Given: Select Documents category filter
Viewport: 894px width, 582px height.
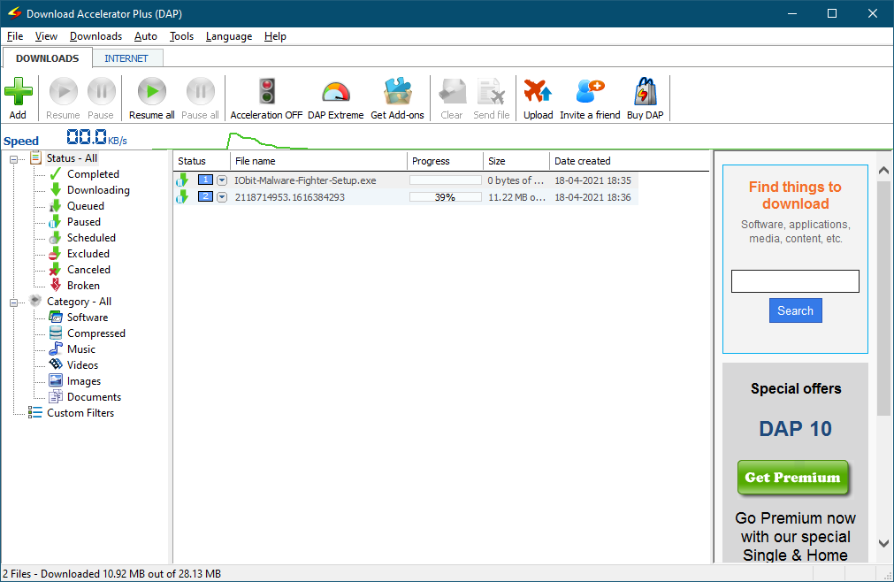Looking at the screenshot, I should (94, 398).
